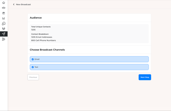Viewport: 171px width, 111px height.
Task: Click the 800 Cell Phone Numbers text
Action: 43,40
